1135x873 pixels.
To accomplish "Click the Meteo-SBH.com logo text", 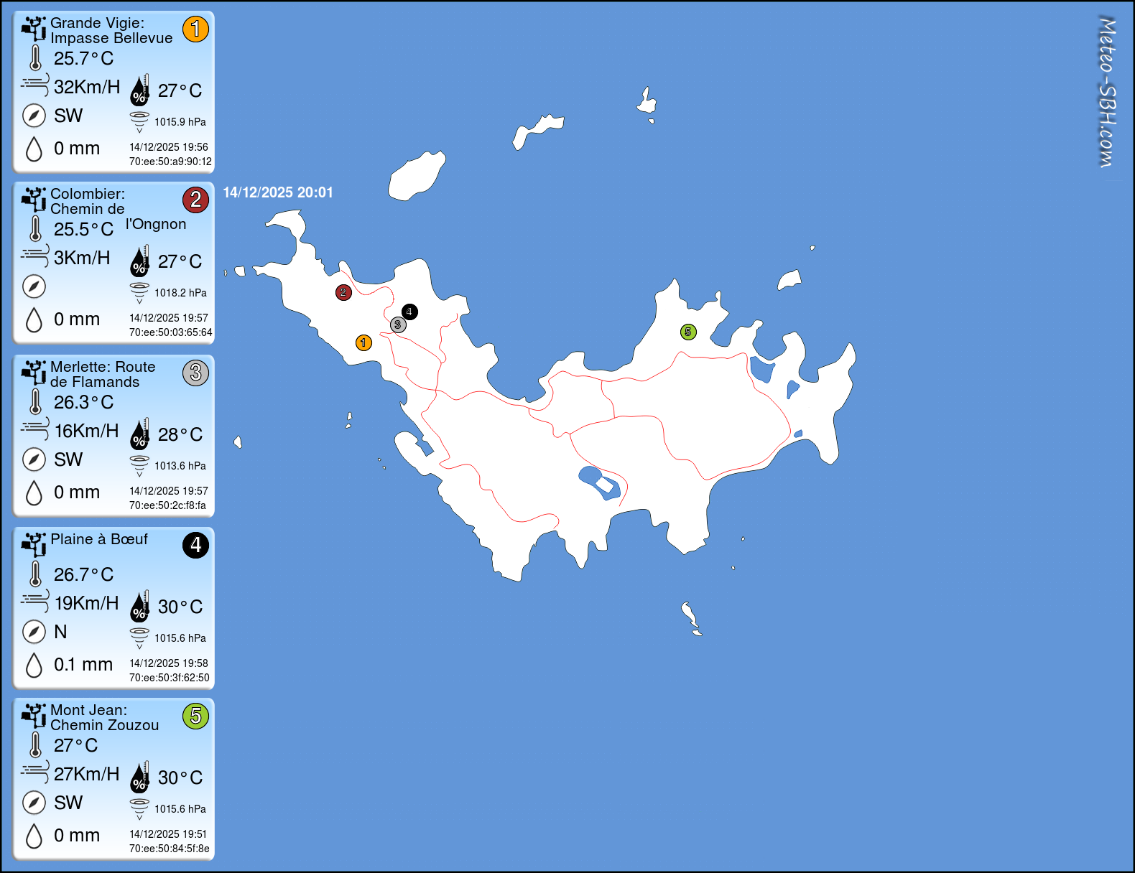I will point(1107,92).
